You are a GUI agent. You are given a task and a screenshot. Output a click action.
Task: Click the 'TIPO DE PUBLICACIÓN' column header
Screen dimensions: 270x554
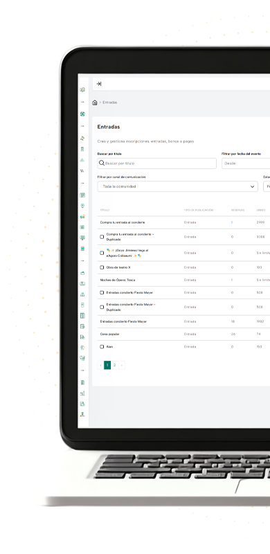point(199,211)
